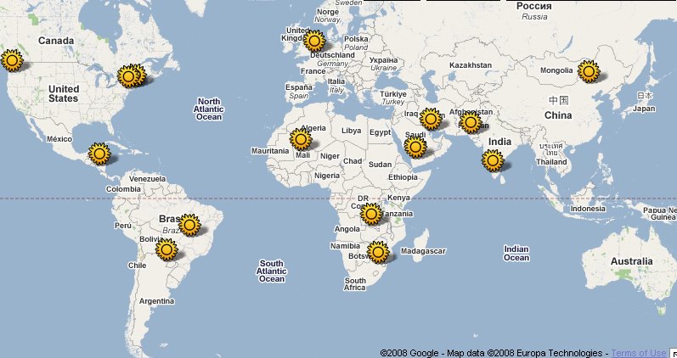Open the sun marker in Central America

click(99, 154)
